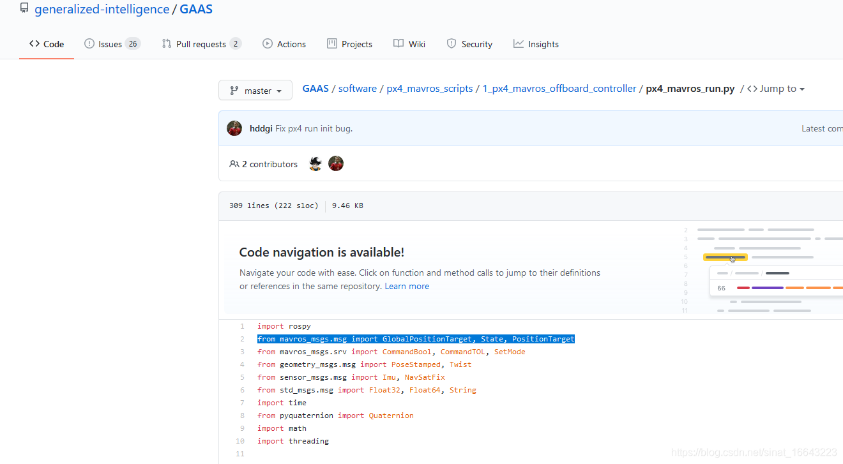
Task: Go to px4_mavros_scripts folder in breadcrumb
Action: [430, 89]
